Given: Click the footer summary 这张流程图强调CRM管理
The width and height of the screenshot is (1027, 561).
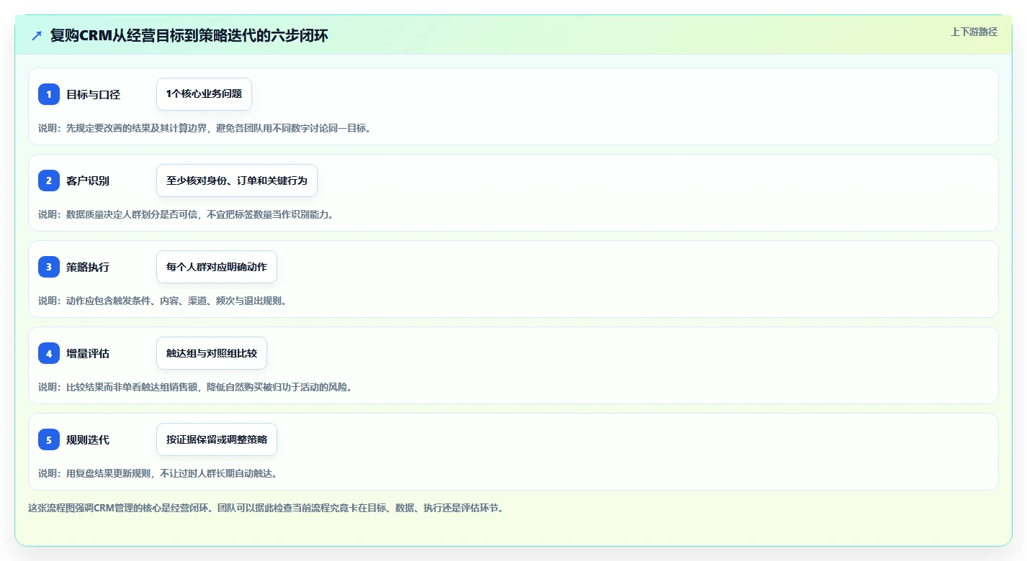Looking at the screenshot, I should (266, 508).
